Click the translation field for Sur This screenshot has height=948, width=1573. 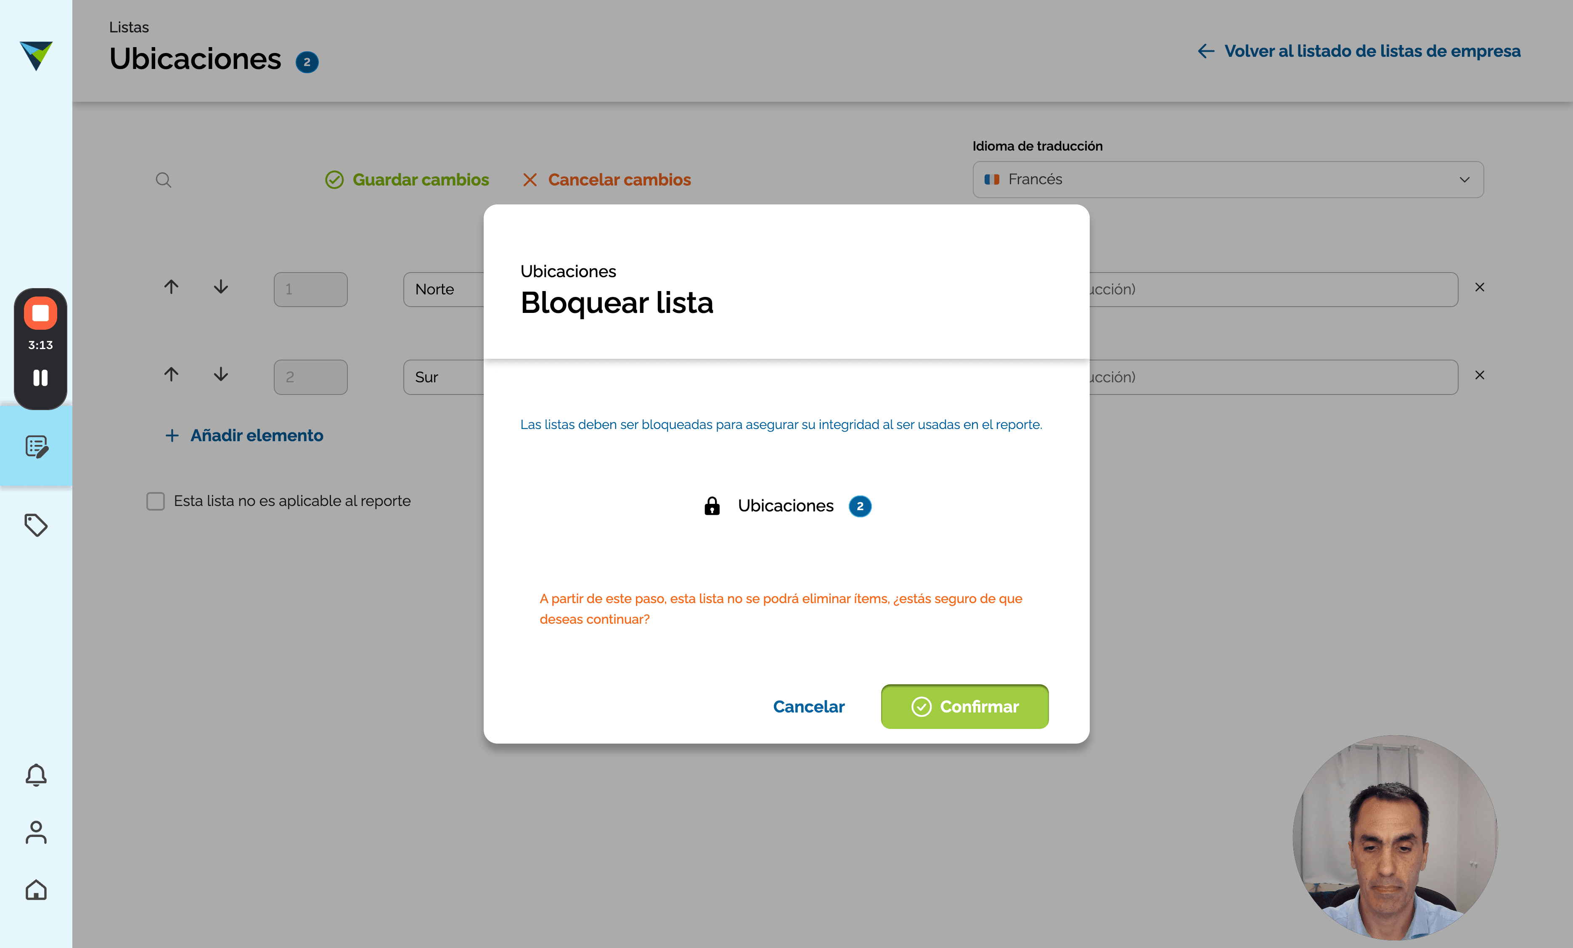1274,377
